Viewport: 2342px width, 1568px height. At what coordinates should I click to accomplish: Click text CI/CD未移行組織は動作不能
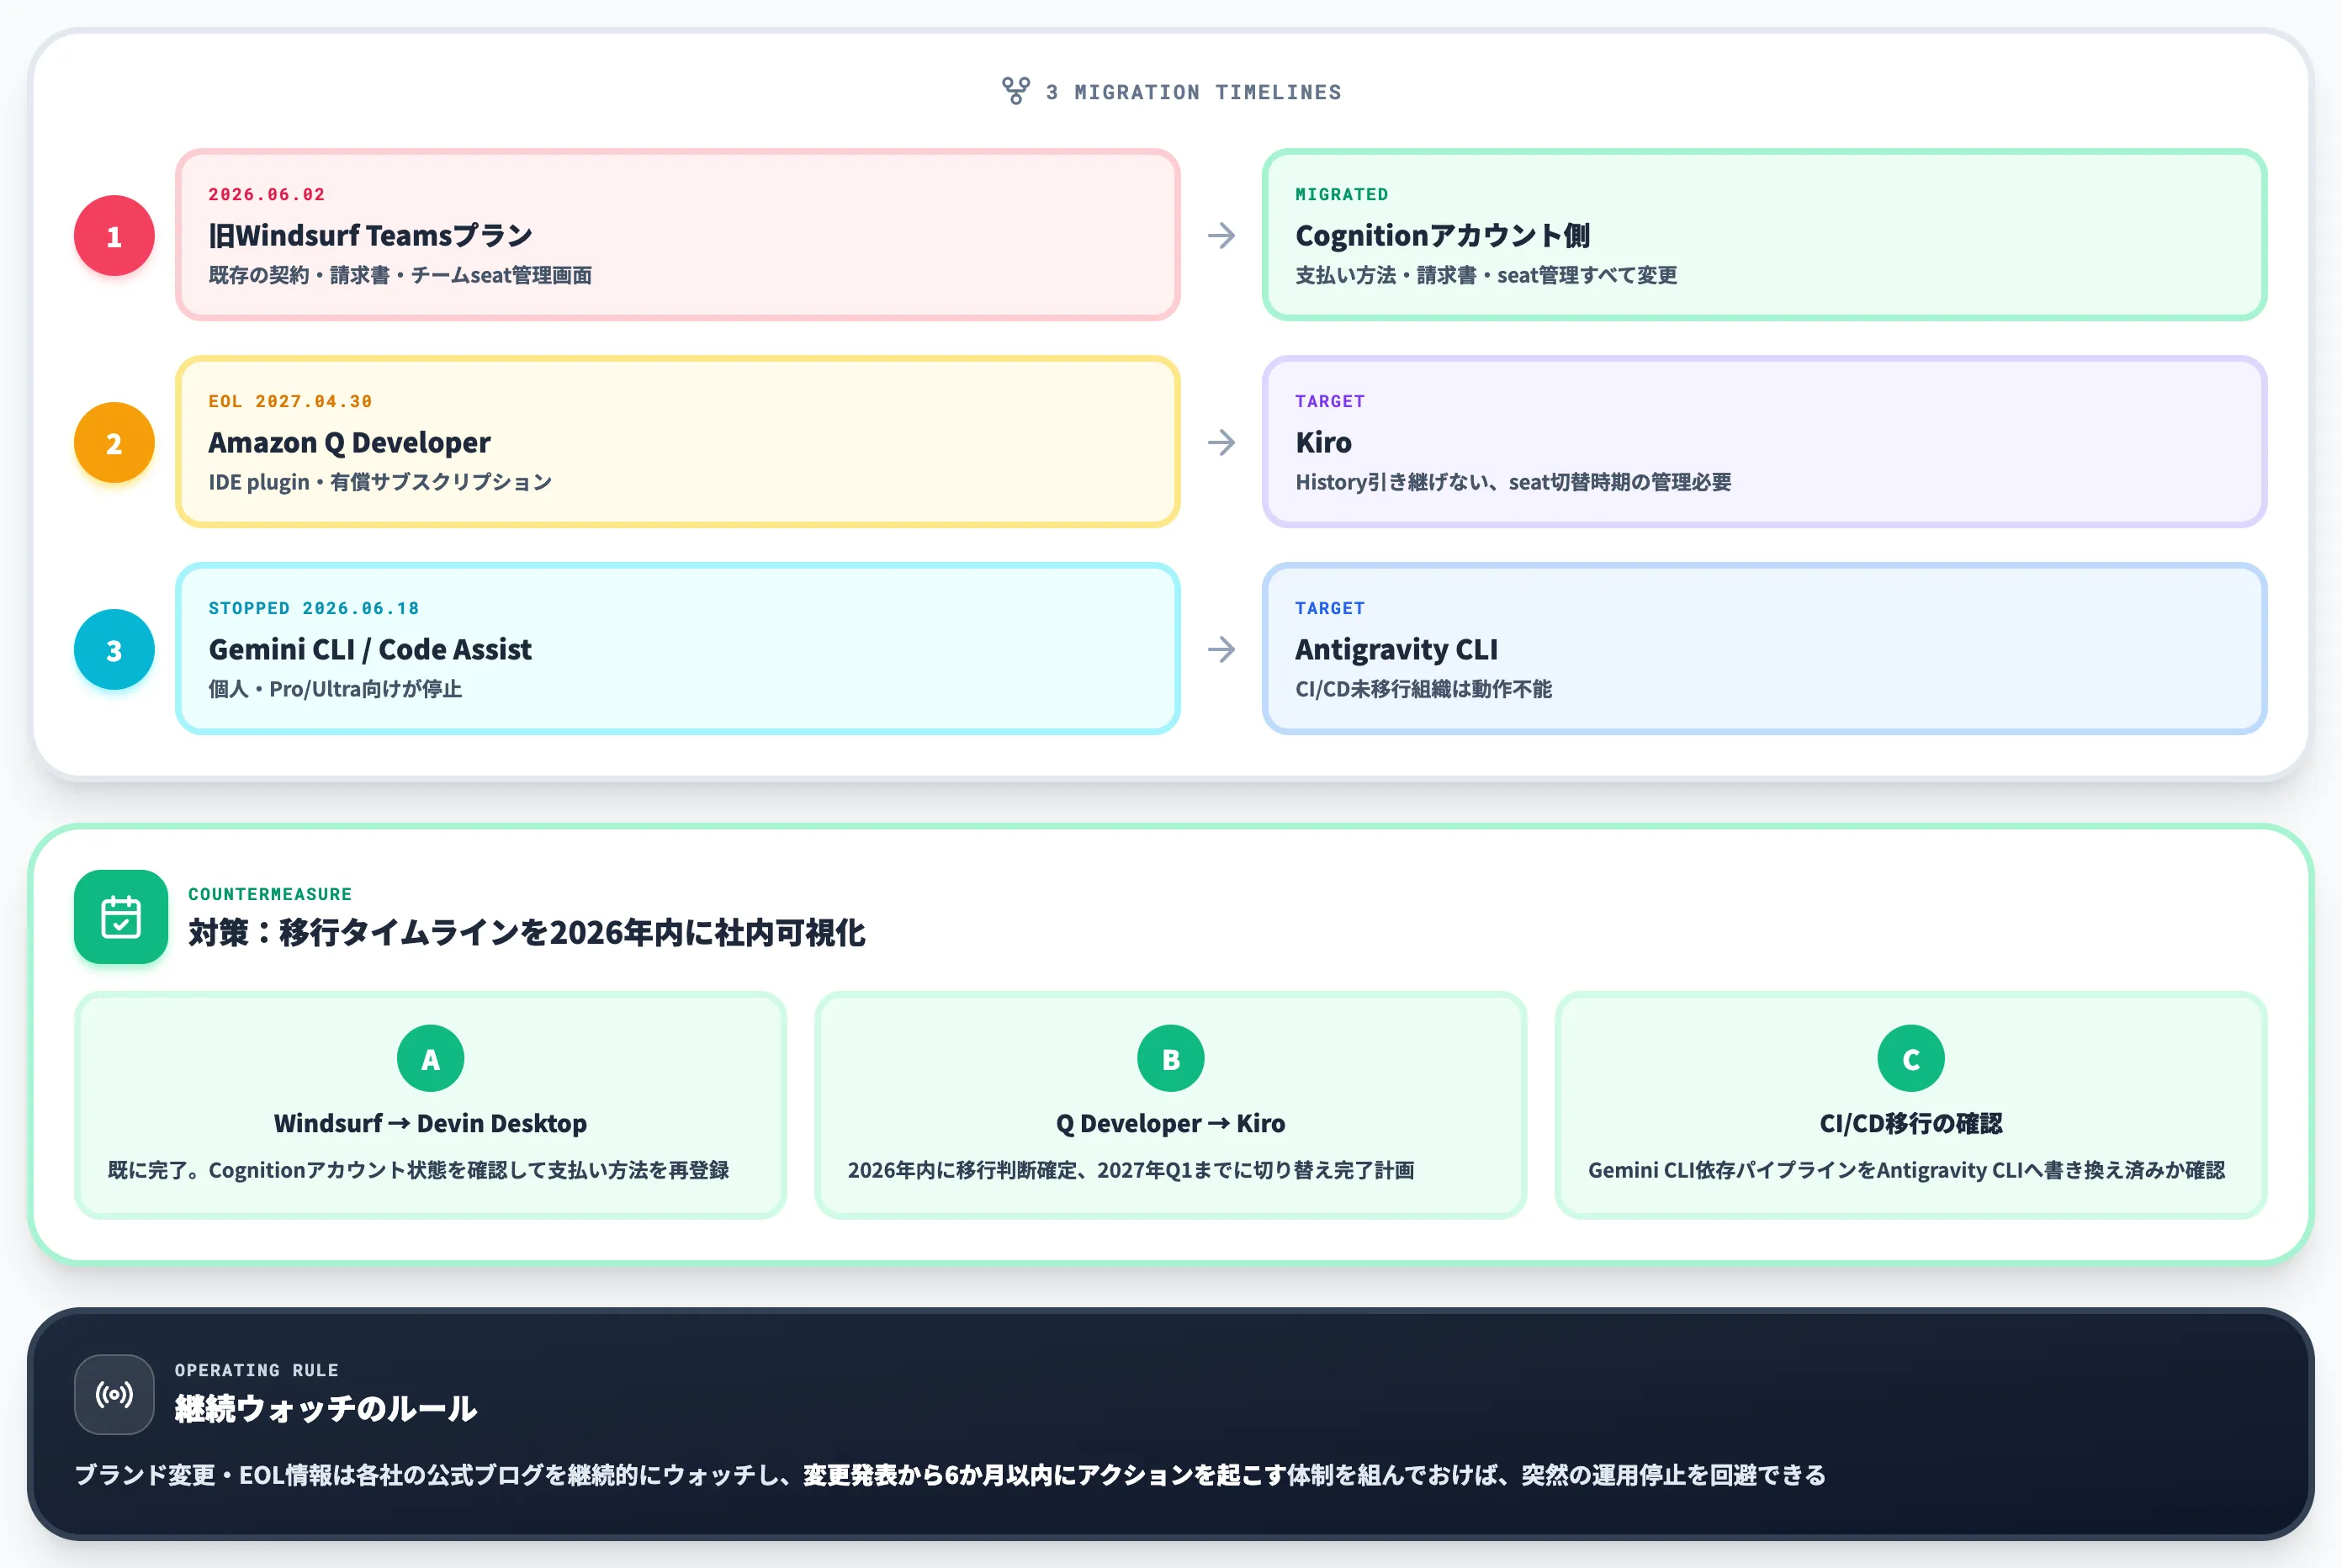click(1423, 689)
